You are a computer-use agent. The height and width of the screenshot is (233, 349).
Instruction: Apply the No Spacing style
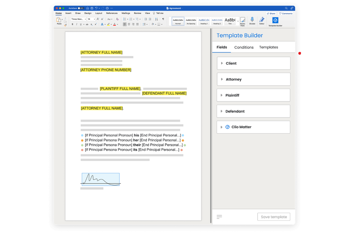click(x=191, y=21)
